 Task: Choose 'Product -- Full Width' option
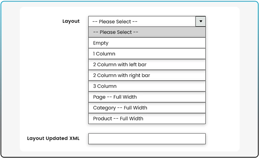tap(147, 118)
